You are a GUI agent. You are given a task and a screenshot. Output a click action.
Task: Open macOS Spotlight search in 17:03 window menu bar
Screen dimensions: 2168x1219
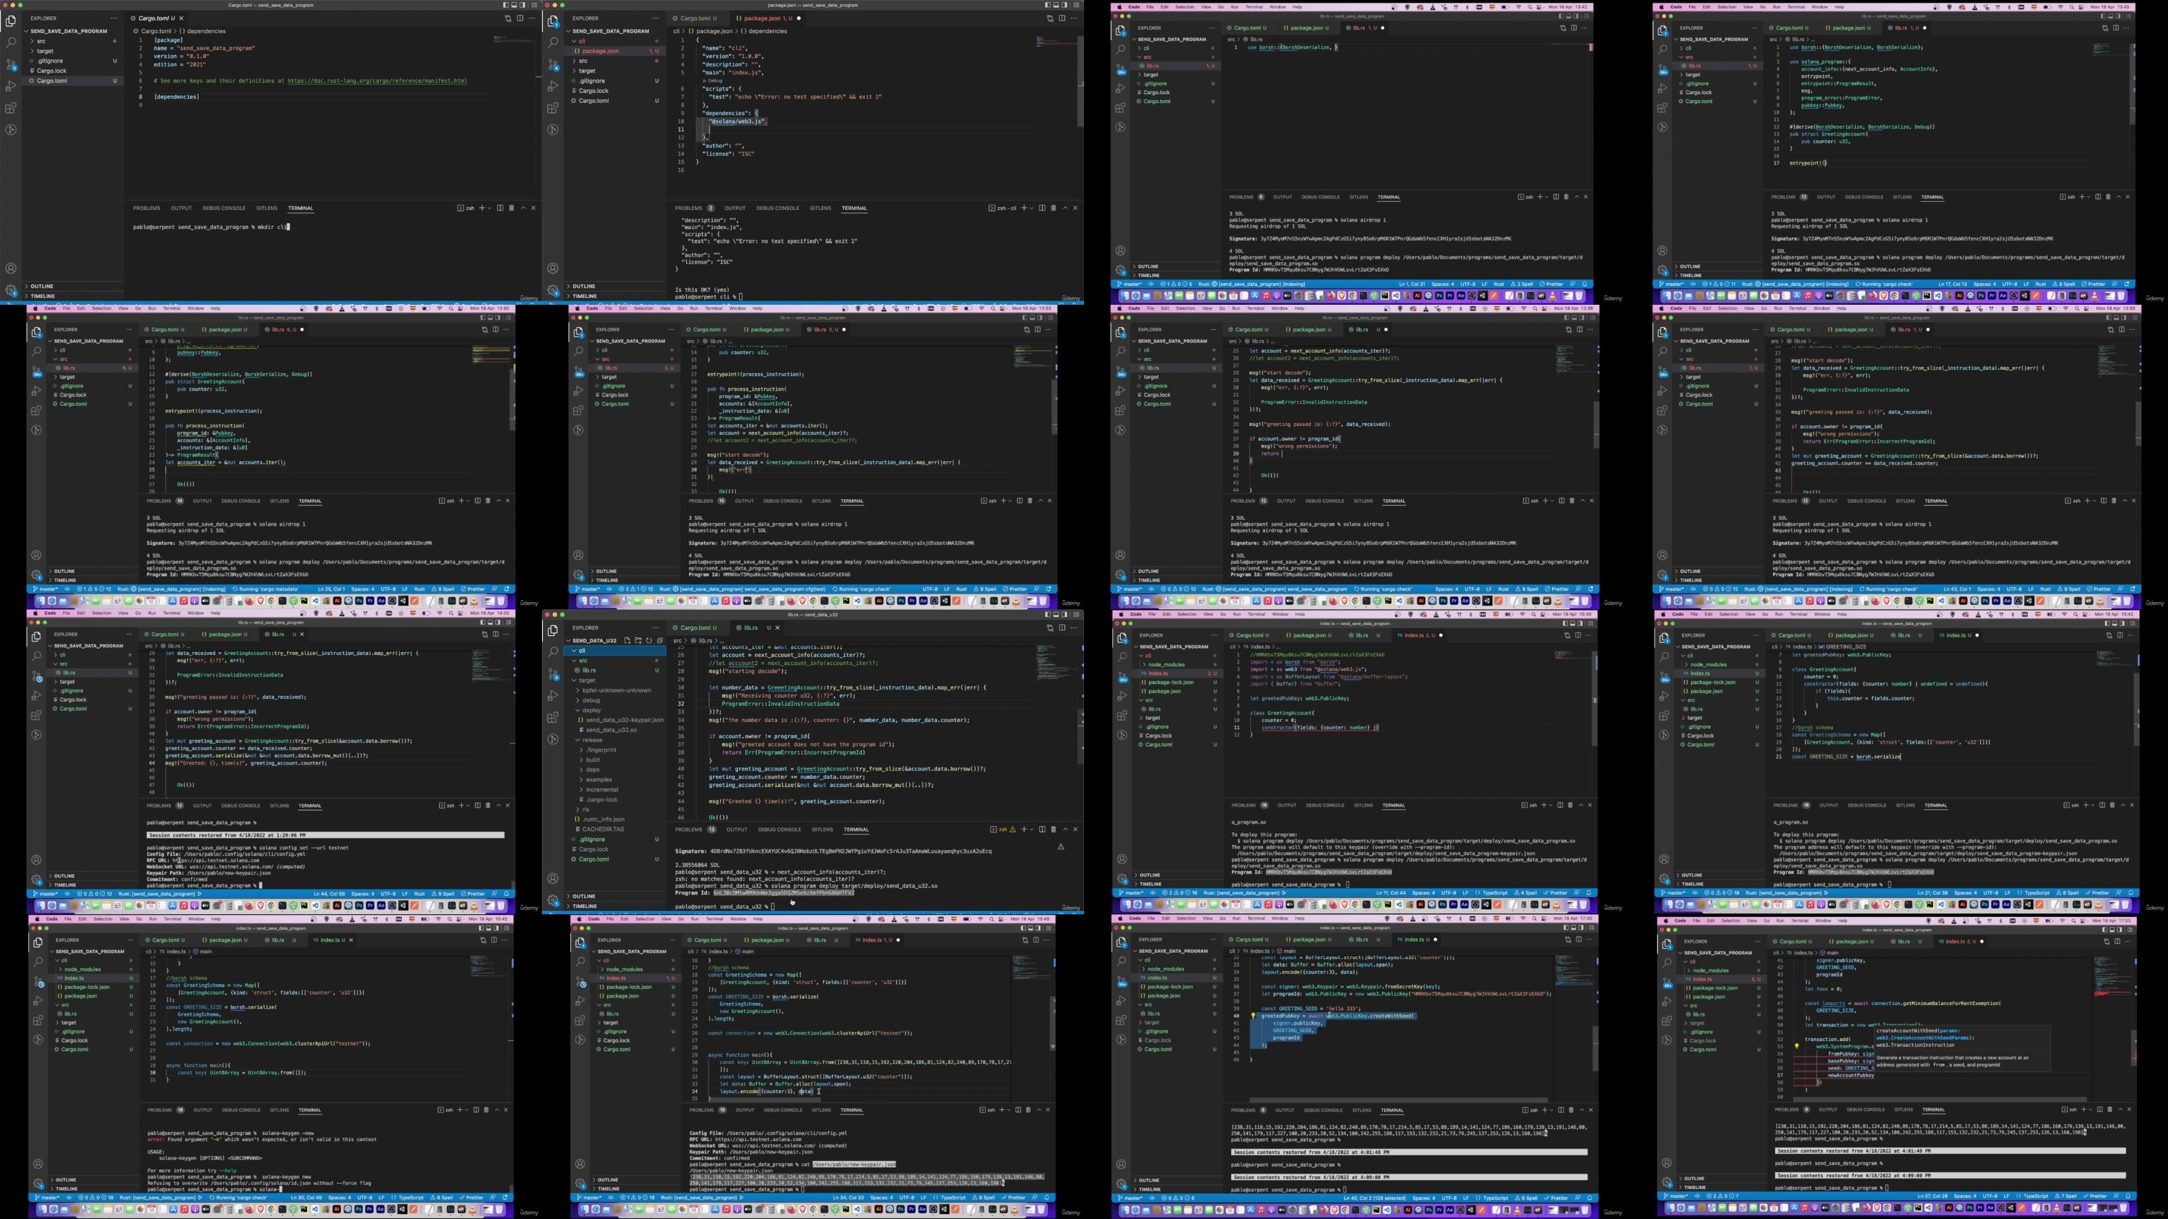tap(2074, 921)
